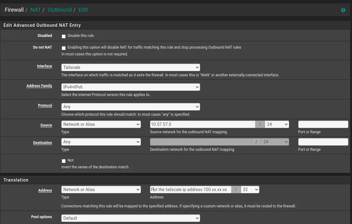This screenshot has width=352, height=224.
Task: Open the NAT breadcrumb link
Action: pos(36,10)
